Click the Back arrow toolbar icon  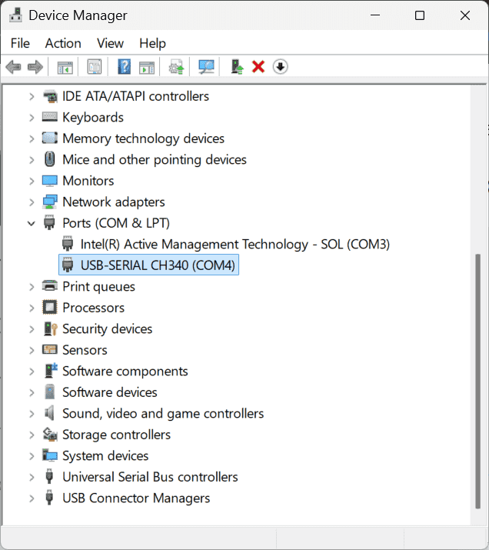tap(13, 67)
